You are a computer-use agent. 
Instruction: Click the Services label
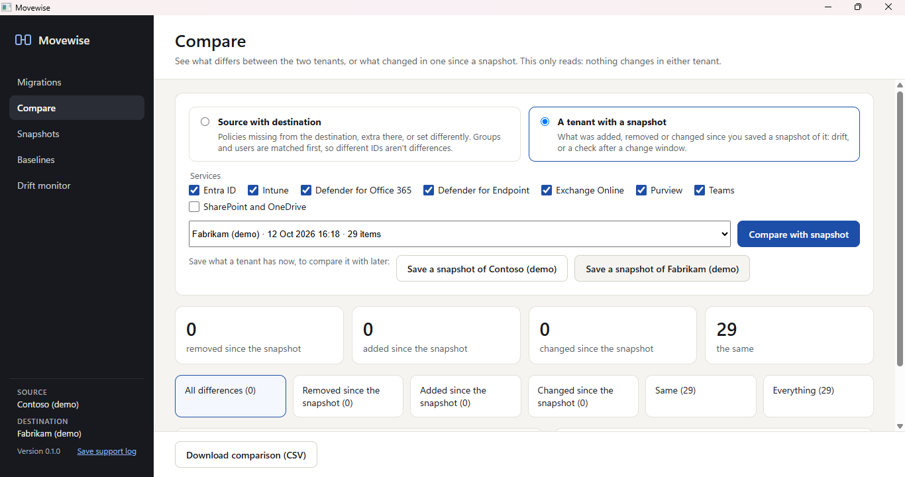(x=205, y=176)
